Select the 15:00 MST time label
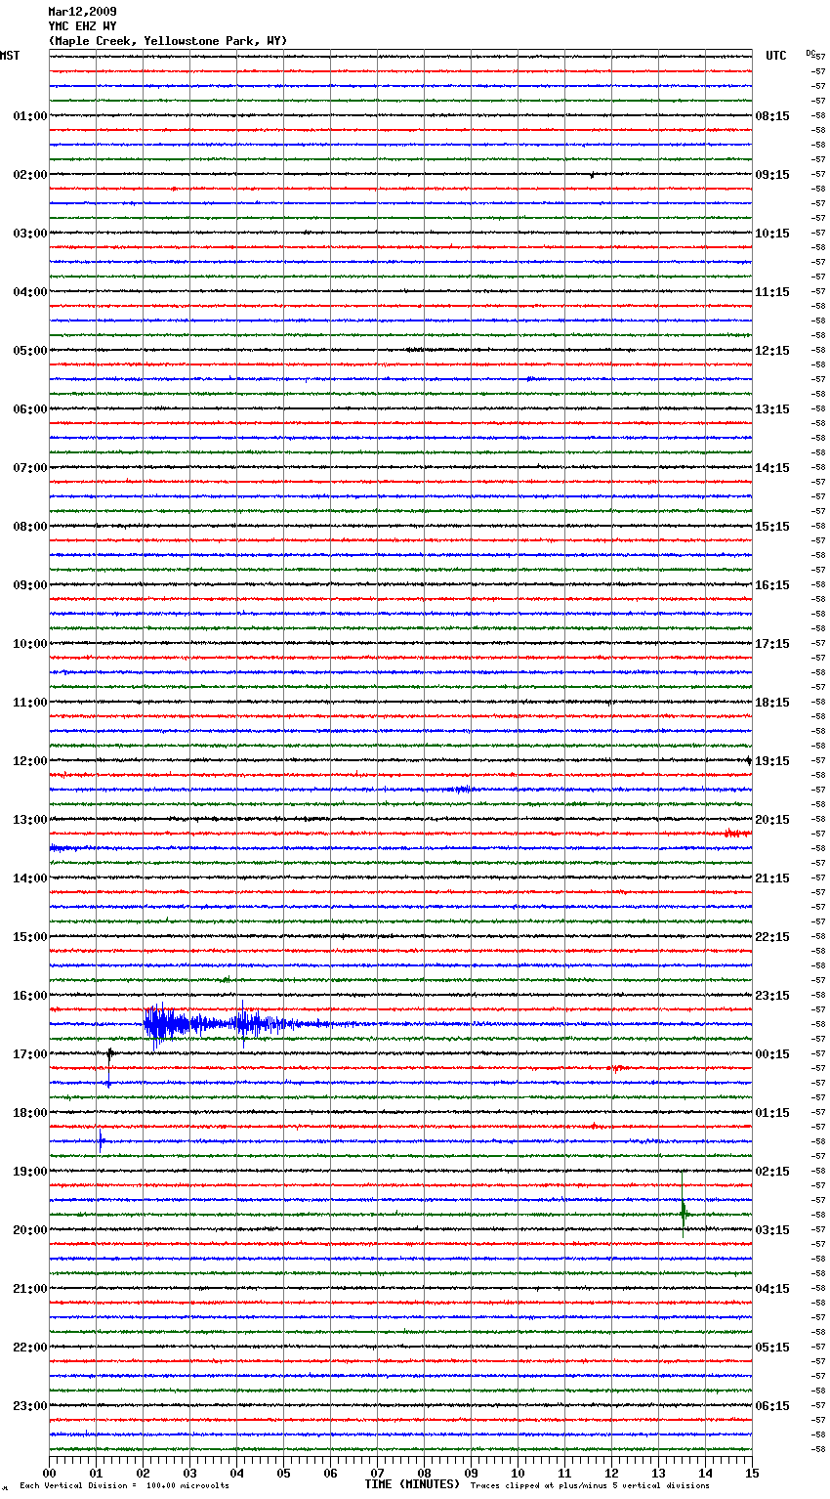Image resolution: width=830 pixels, height=1499 pixels. [30, 937]
